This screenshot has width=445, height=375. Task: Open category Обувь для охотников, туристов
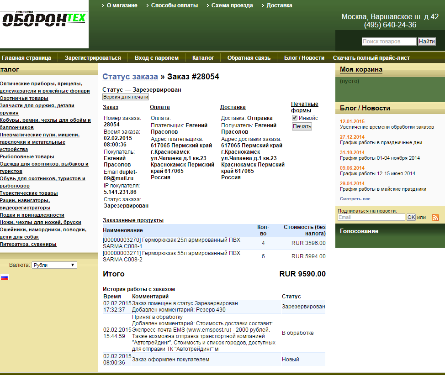[42, 182]
